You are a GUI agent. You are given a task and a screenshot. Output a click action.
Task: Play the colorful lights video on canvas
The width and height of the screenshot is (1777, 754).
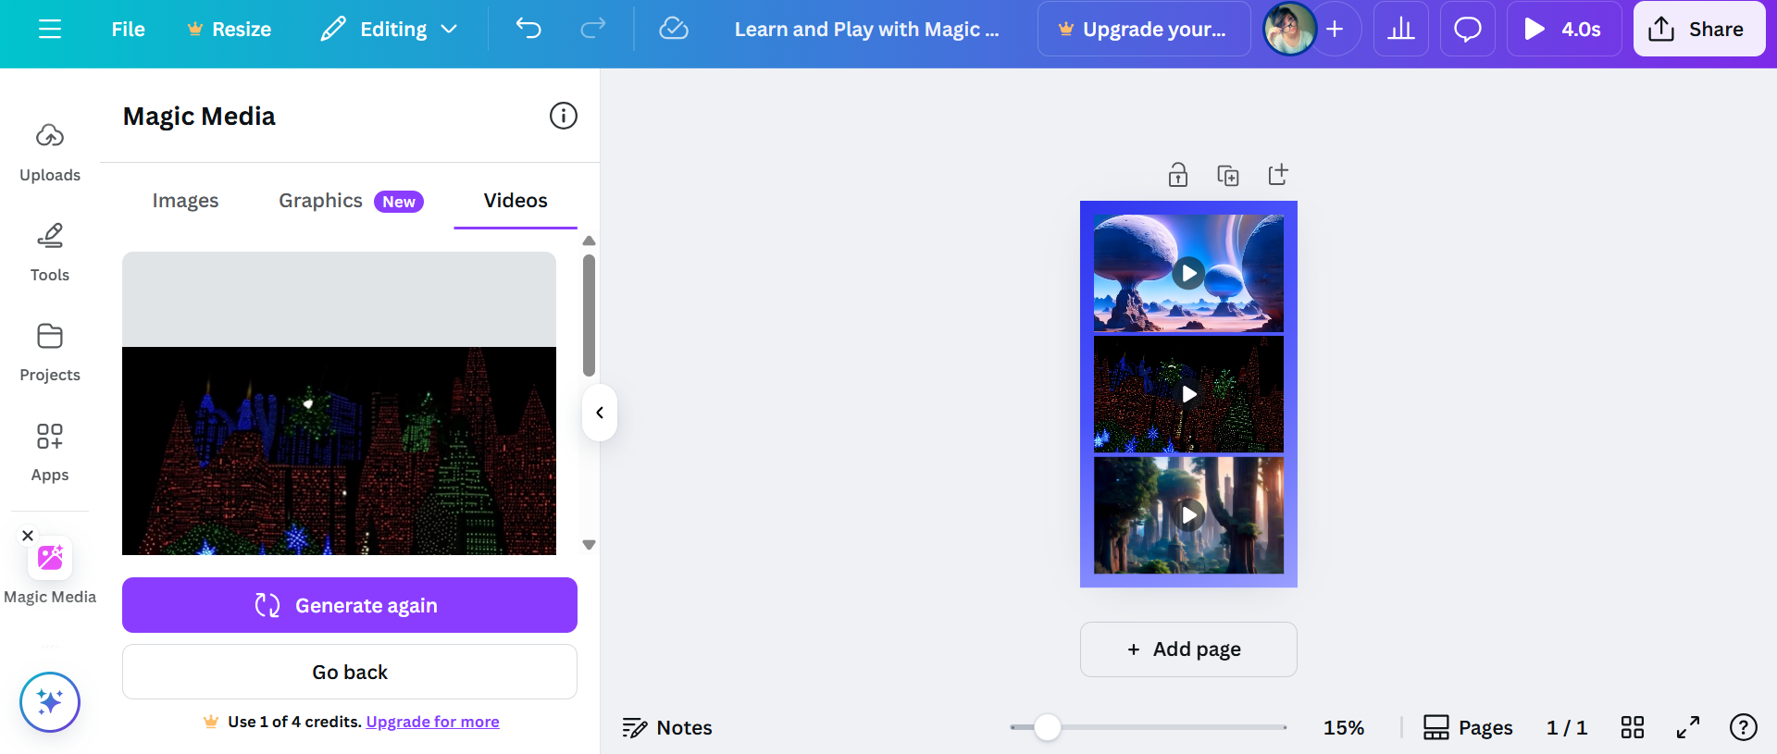[x=1188, y=394]
